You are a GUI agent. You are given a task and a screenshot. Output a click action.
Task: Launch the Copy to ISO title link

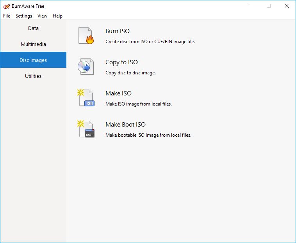pyautogui.click(x=121, y=62)
